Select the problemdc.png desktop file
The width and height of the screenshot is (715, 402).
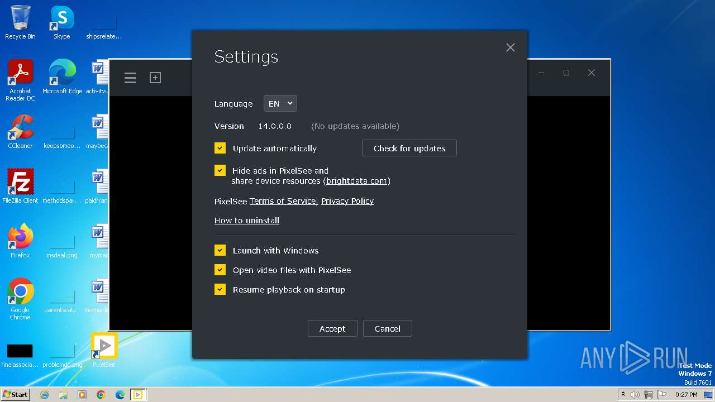(62, 355)
